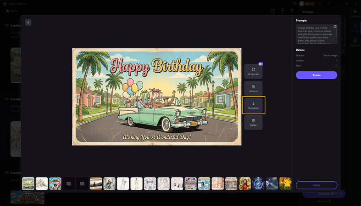
Task: Click the outlined Delete button at bottom right
Action: pyautogui.click(x=316, y=185)
